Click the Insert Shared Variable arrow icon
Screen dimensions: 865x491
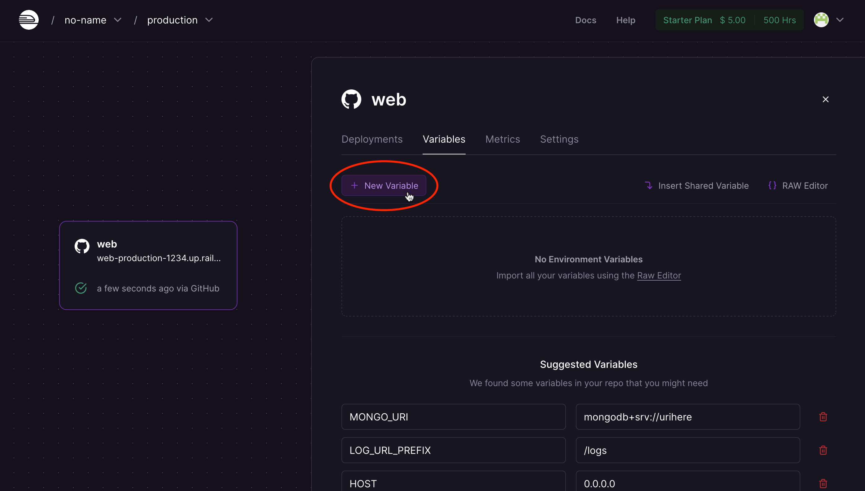tap(649, 185)
